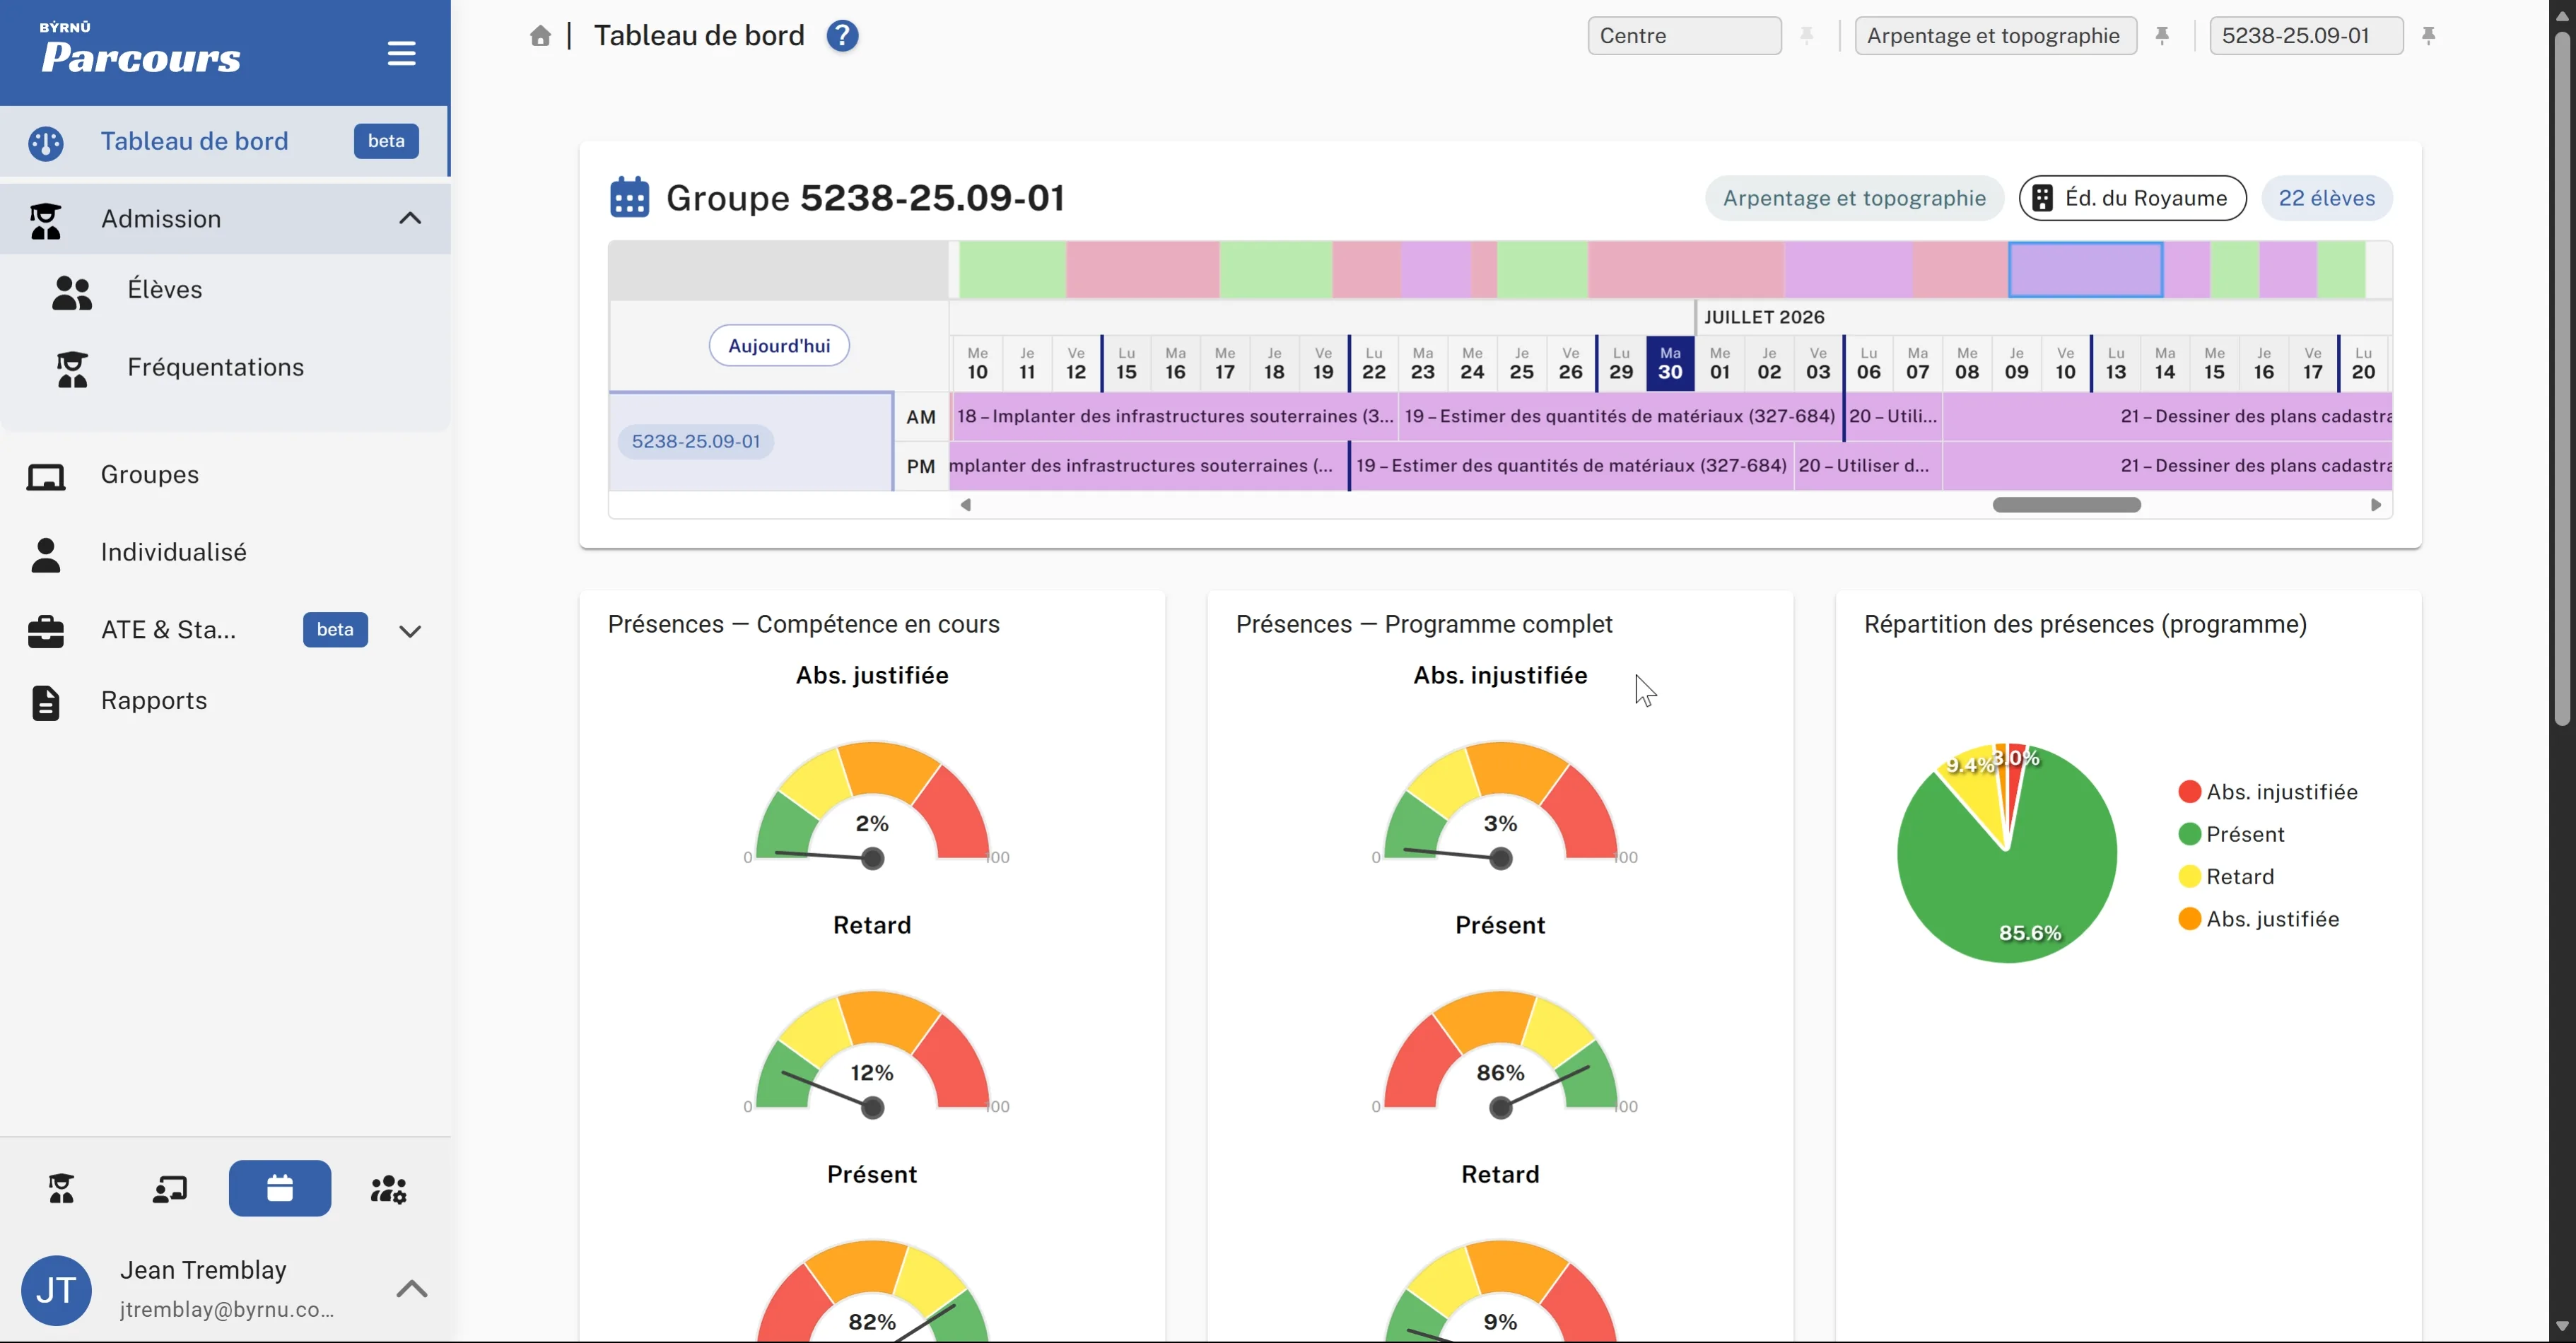
Task: Select the highlighted calendar icon at the bottom of the sidebar
Action: (280, 1188)
